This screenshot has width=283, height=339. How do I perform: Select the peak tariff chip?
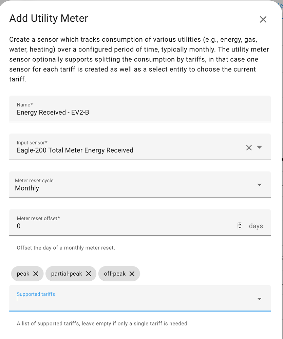(x=23, y=274)
